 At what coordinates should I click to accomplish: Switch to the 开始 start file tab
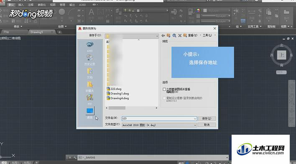click(x=14, y=32)
